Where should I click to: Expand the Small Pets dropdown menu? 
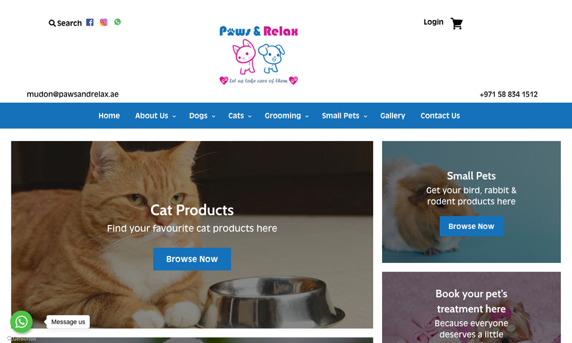344,115
